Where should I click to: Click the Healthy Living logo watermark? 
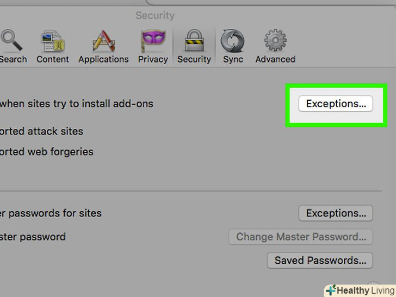pyautogui.click(x=360, y=290)
